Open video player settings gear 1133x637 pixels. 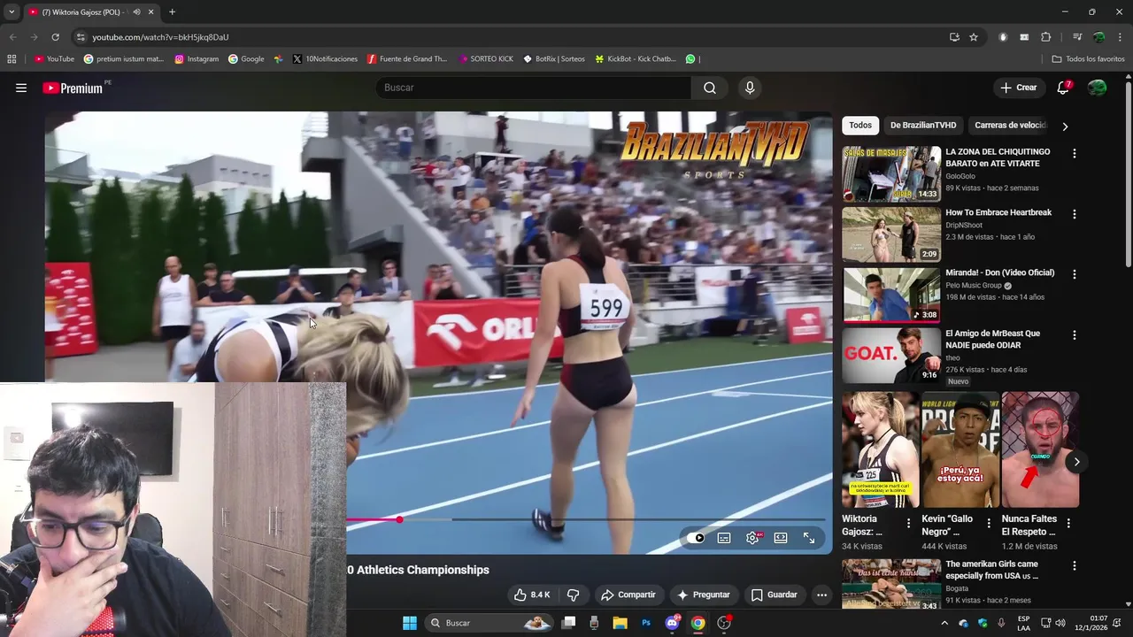(x=752, y=538)
